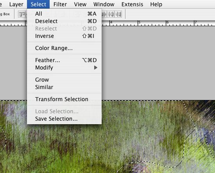Open the View menu
The image size is (215, 173).
click(80, 4)
